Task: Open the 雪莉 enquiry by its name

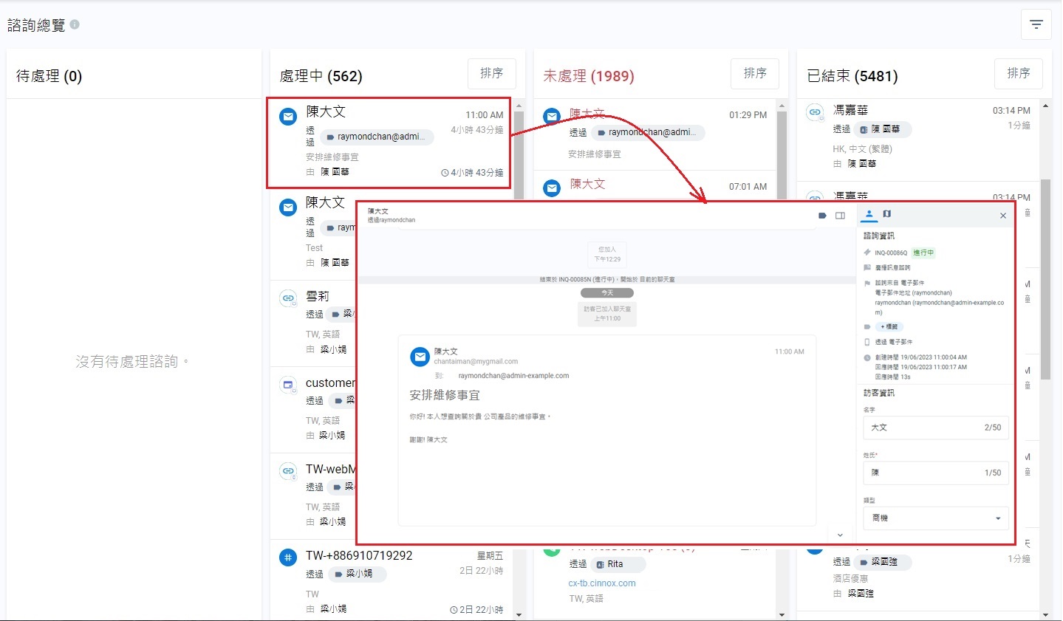Action: (x=318, y=296)
